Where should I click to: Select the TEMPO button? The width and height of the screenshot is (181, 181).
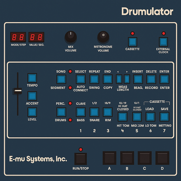coord(32,78)
